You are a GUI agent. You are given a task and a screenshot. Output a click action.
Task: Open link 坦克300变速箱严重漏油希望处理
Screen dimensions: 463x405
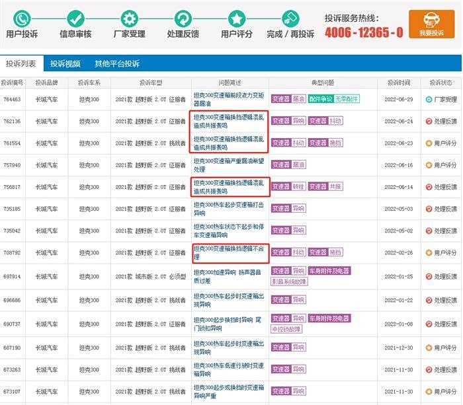point(229,165)
